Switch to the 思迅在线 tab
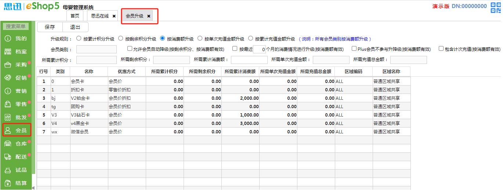This screenshot has height=190, width=503. [x=99, y=16]
